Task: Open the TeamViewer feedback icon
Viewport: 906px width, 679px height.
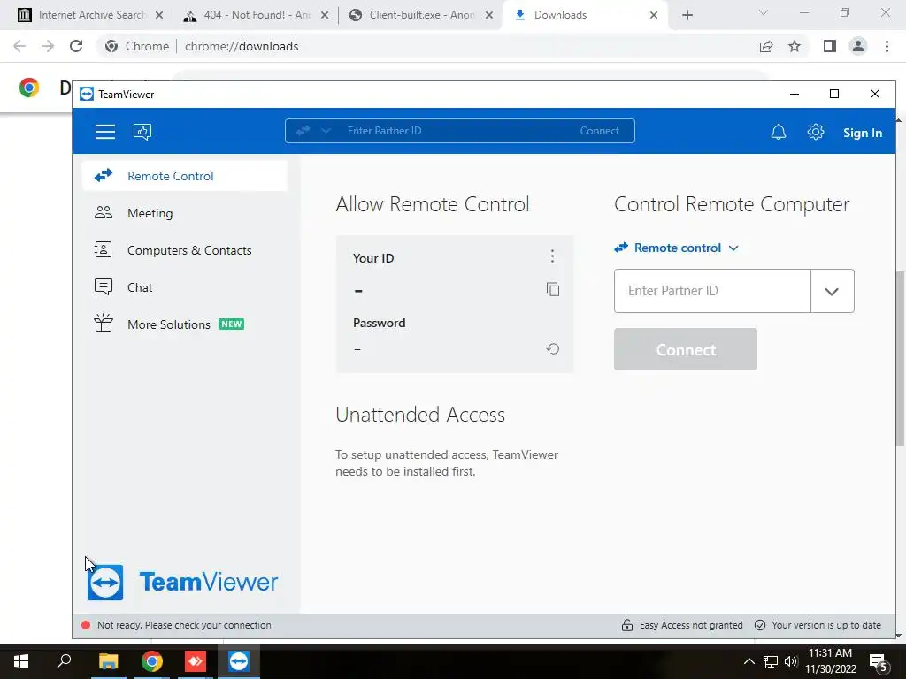Action: 142,132
